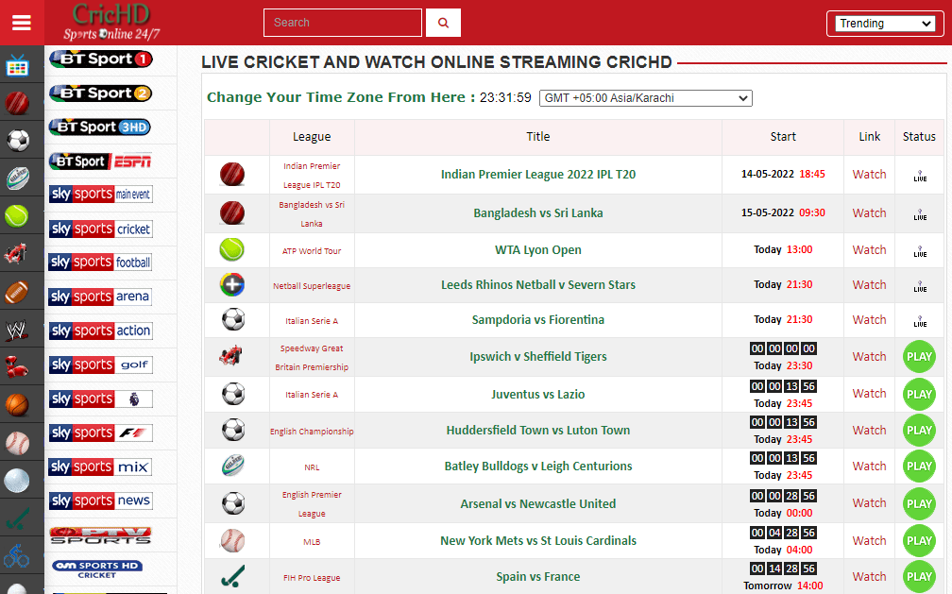The width and height of the screenshot is (952, 594).
Task: Select the American football sidebar icon
Action: tap(17, 292)
